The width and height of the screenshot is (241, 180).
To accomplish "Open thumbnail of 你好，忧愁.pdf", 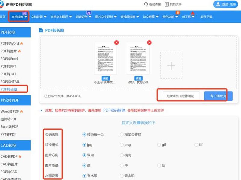I will click(138, 58).
